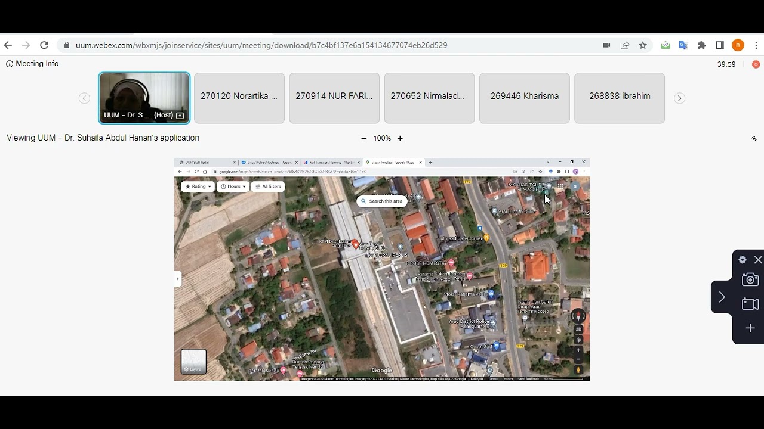The image size is (764, 429).
Task: Zoom in the map with plus
Action: (x=578, y=350)
